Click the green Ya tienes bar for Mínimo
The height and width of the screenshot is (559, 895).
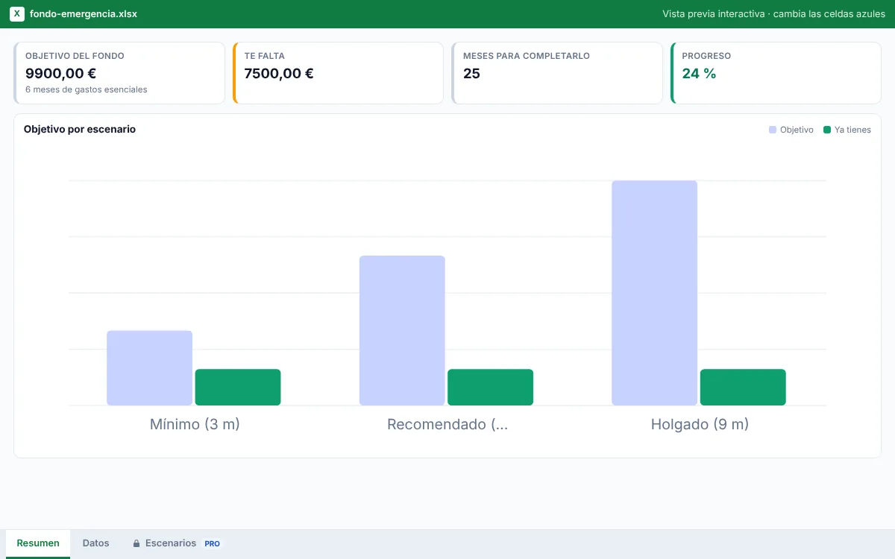pos(238,388)
